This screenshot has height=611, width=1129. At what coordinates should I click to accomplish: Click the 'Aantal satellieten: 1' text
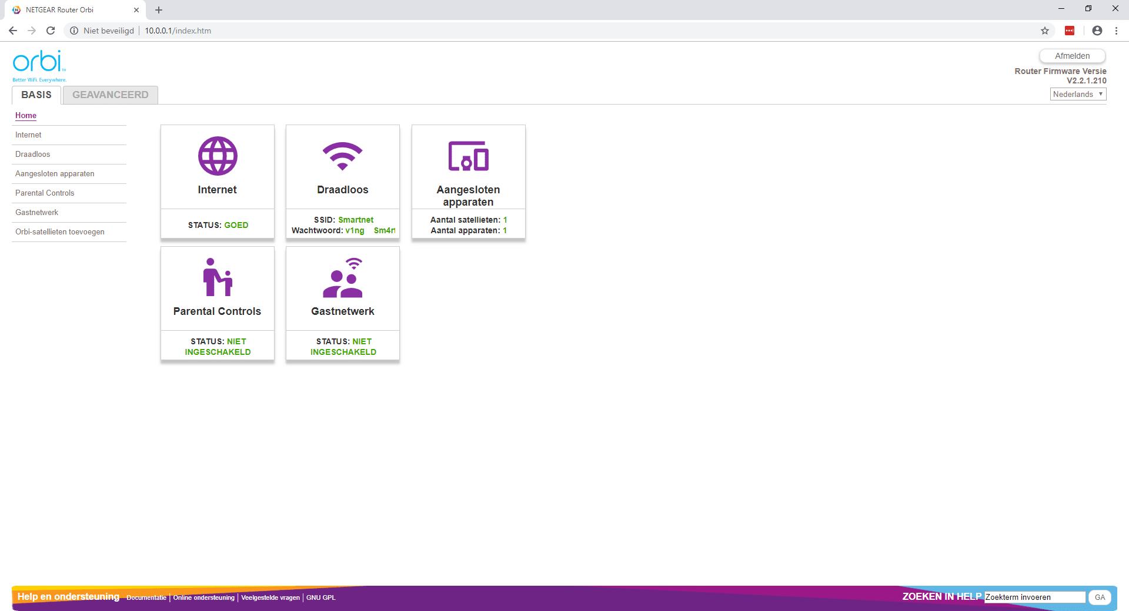pyautogui.click(x=469, y=220)
